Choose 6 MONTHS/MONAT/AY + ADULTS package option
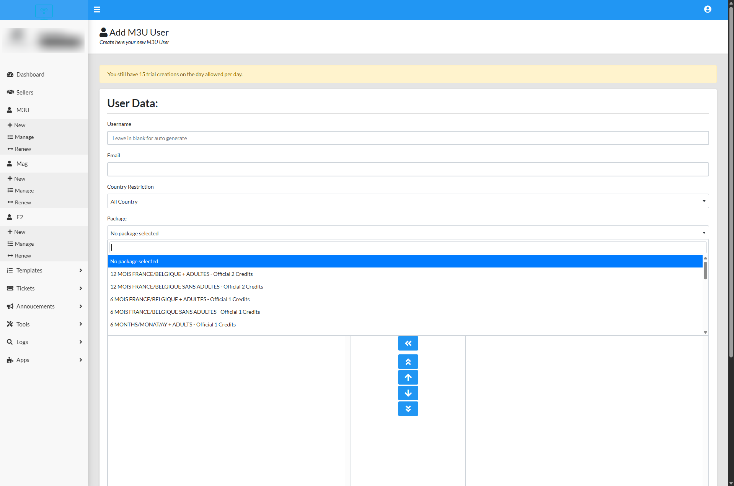Screen dimensions: 734x486 173,325
